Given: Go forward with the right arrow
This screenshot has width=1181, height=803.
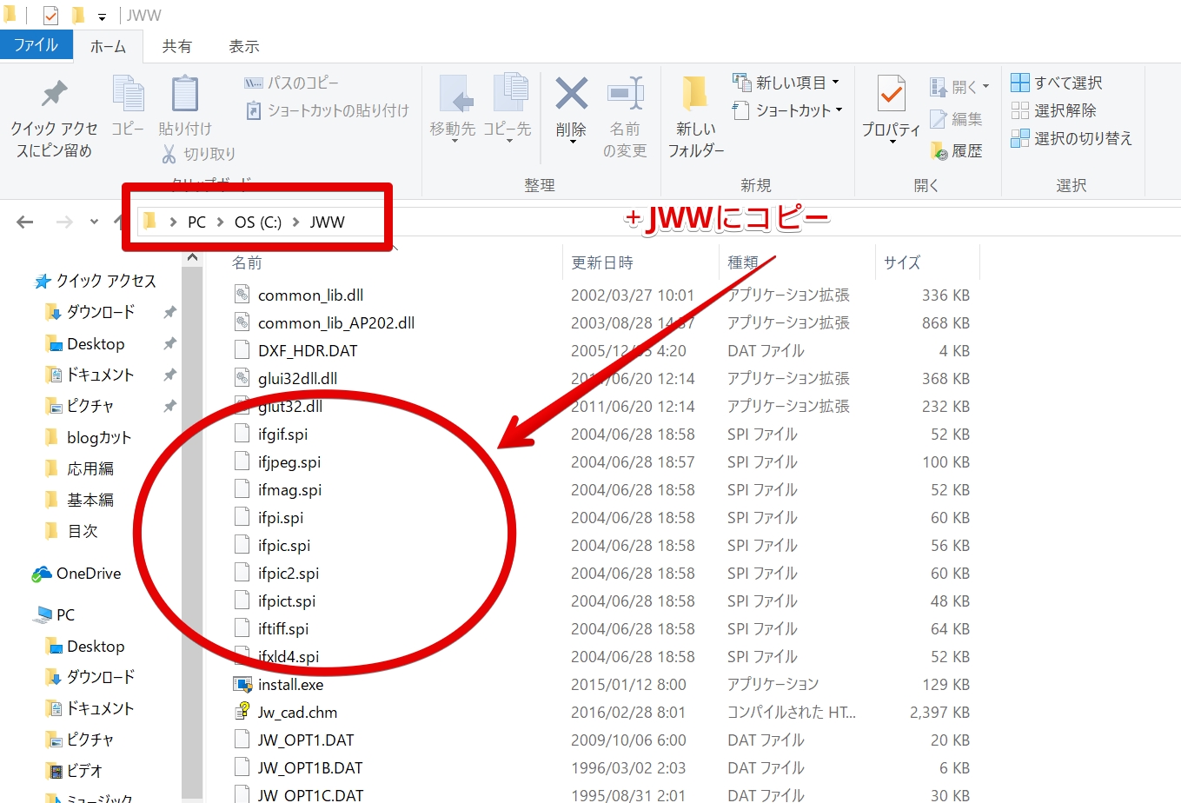Looking at the screenshot, I should click(x=64, y=222).
